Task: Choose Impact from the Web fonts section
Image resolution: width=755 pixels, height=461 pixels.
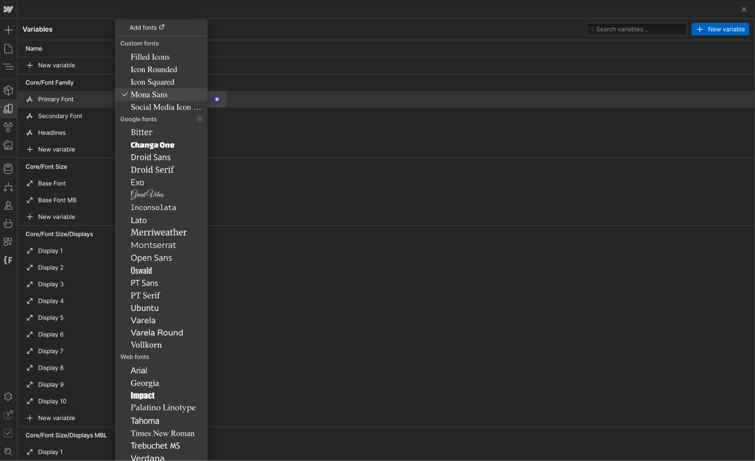Action: pyautogui.click(x=143, y=395)
